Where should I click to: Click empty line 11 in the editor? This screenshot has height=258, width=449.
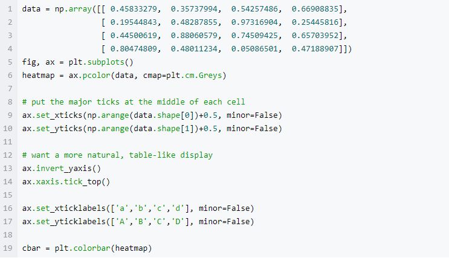coord(229,142)
